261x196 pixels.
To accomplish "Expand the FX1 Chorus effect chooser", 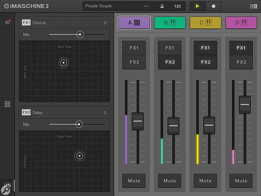I will click(x=105, y=23).
